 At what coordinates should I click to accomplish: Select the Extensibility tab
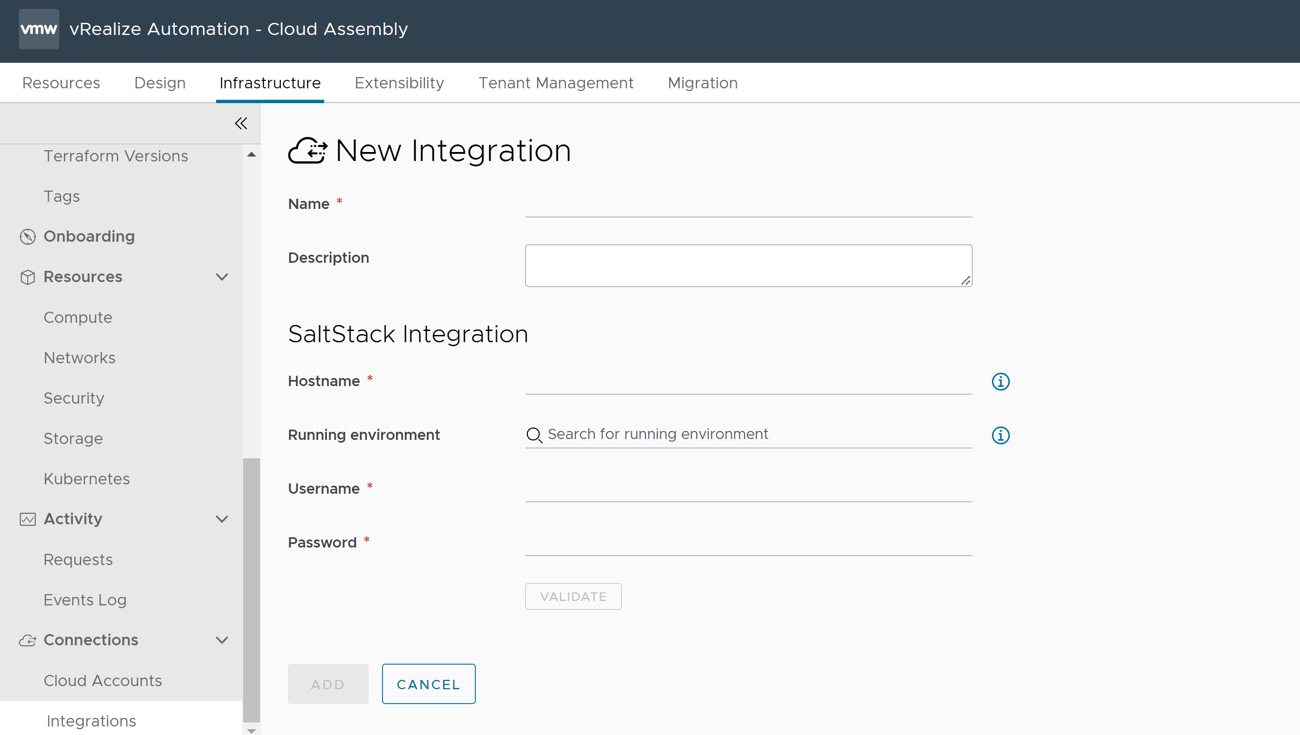(399, 82)
